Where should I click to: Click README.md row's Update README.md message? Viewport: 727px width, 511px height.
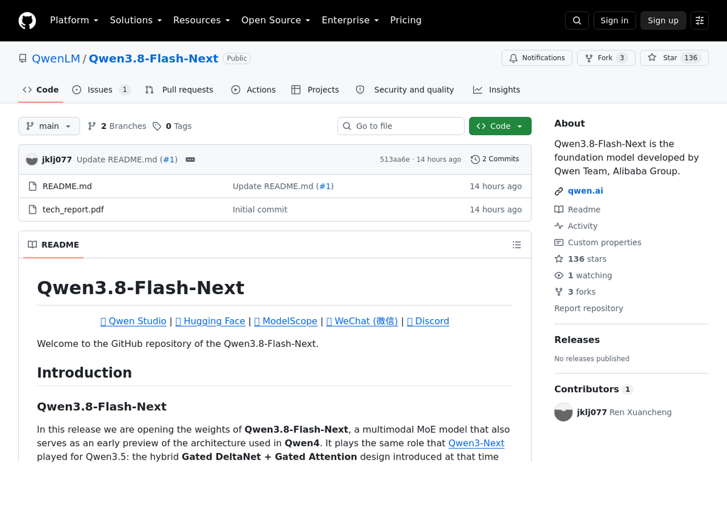[283, 186]
